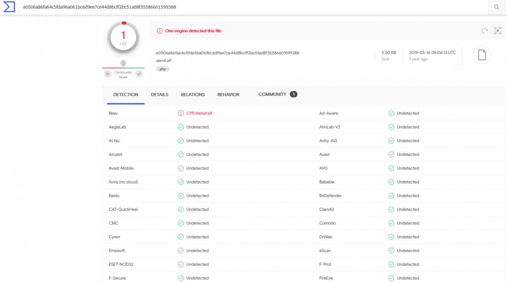Image resolution: width=507 pixels, height=283 pixels.
Task: Click the community count badge
Action: click(x=293, y=94)
